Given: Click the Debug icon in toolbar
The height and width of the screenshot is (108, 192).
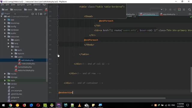Looking at the screenshot, I should (170, 10).
